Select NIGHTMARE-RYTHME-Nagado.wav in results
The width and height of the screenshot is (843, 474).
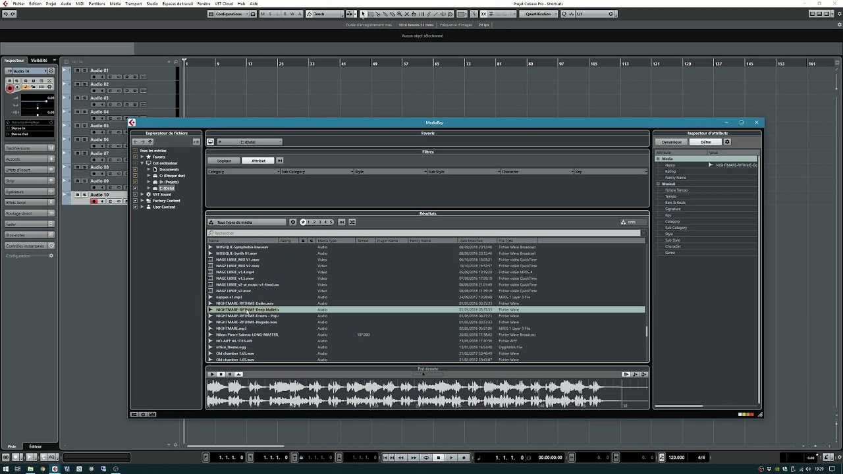coord(247,322)
